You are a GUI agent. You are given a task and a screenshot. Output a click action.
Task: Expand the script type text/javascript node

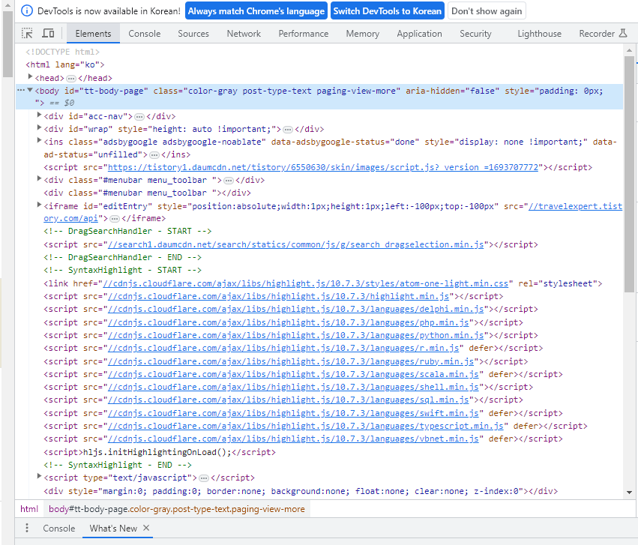click(x=39, y=476)
